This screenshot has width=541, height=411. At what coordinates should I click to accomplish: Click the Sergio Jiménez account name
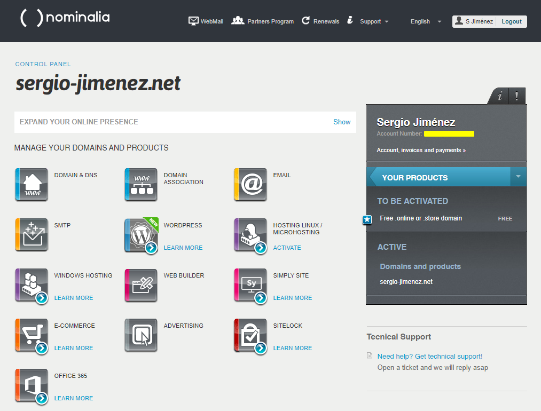pyautogui.click(x=415, y=122)
